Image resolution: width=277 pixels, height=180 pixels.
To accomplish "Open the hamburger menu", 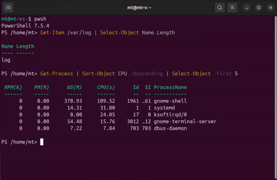I will [x=232, y=7].
